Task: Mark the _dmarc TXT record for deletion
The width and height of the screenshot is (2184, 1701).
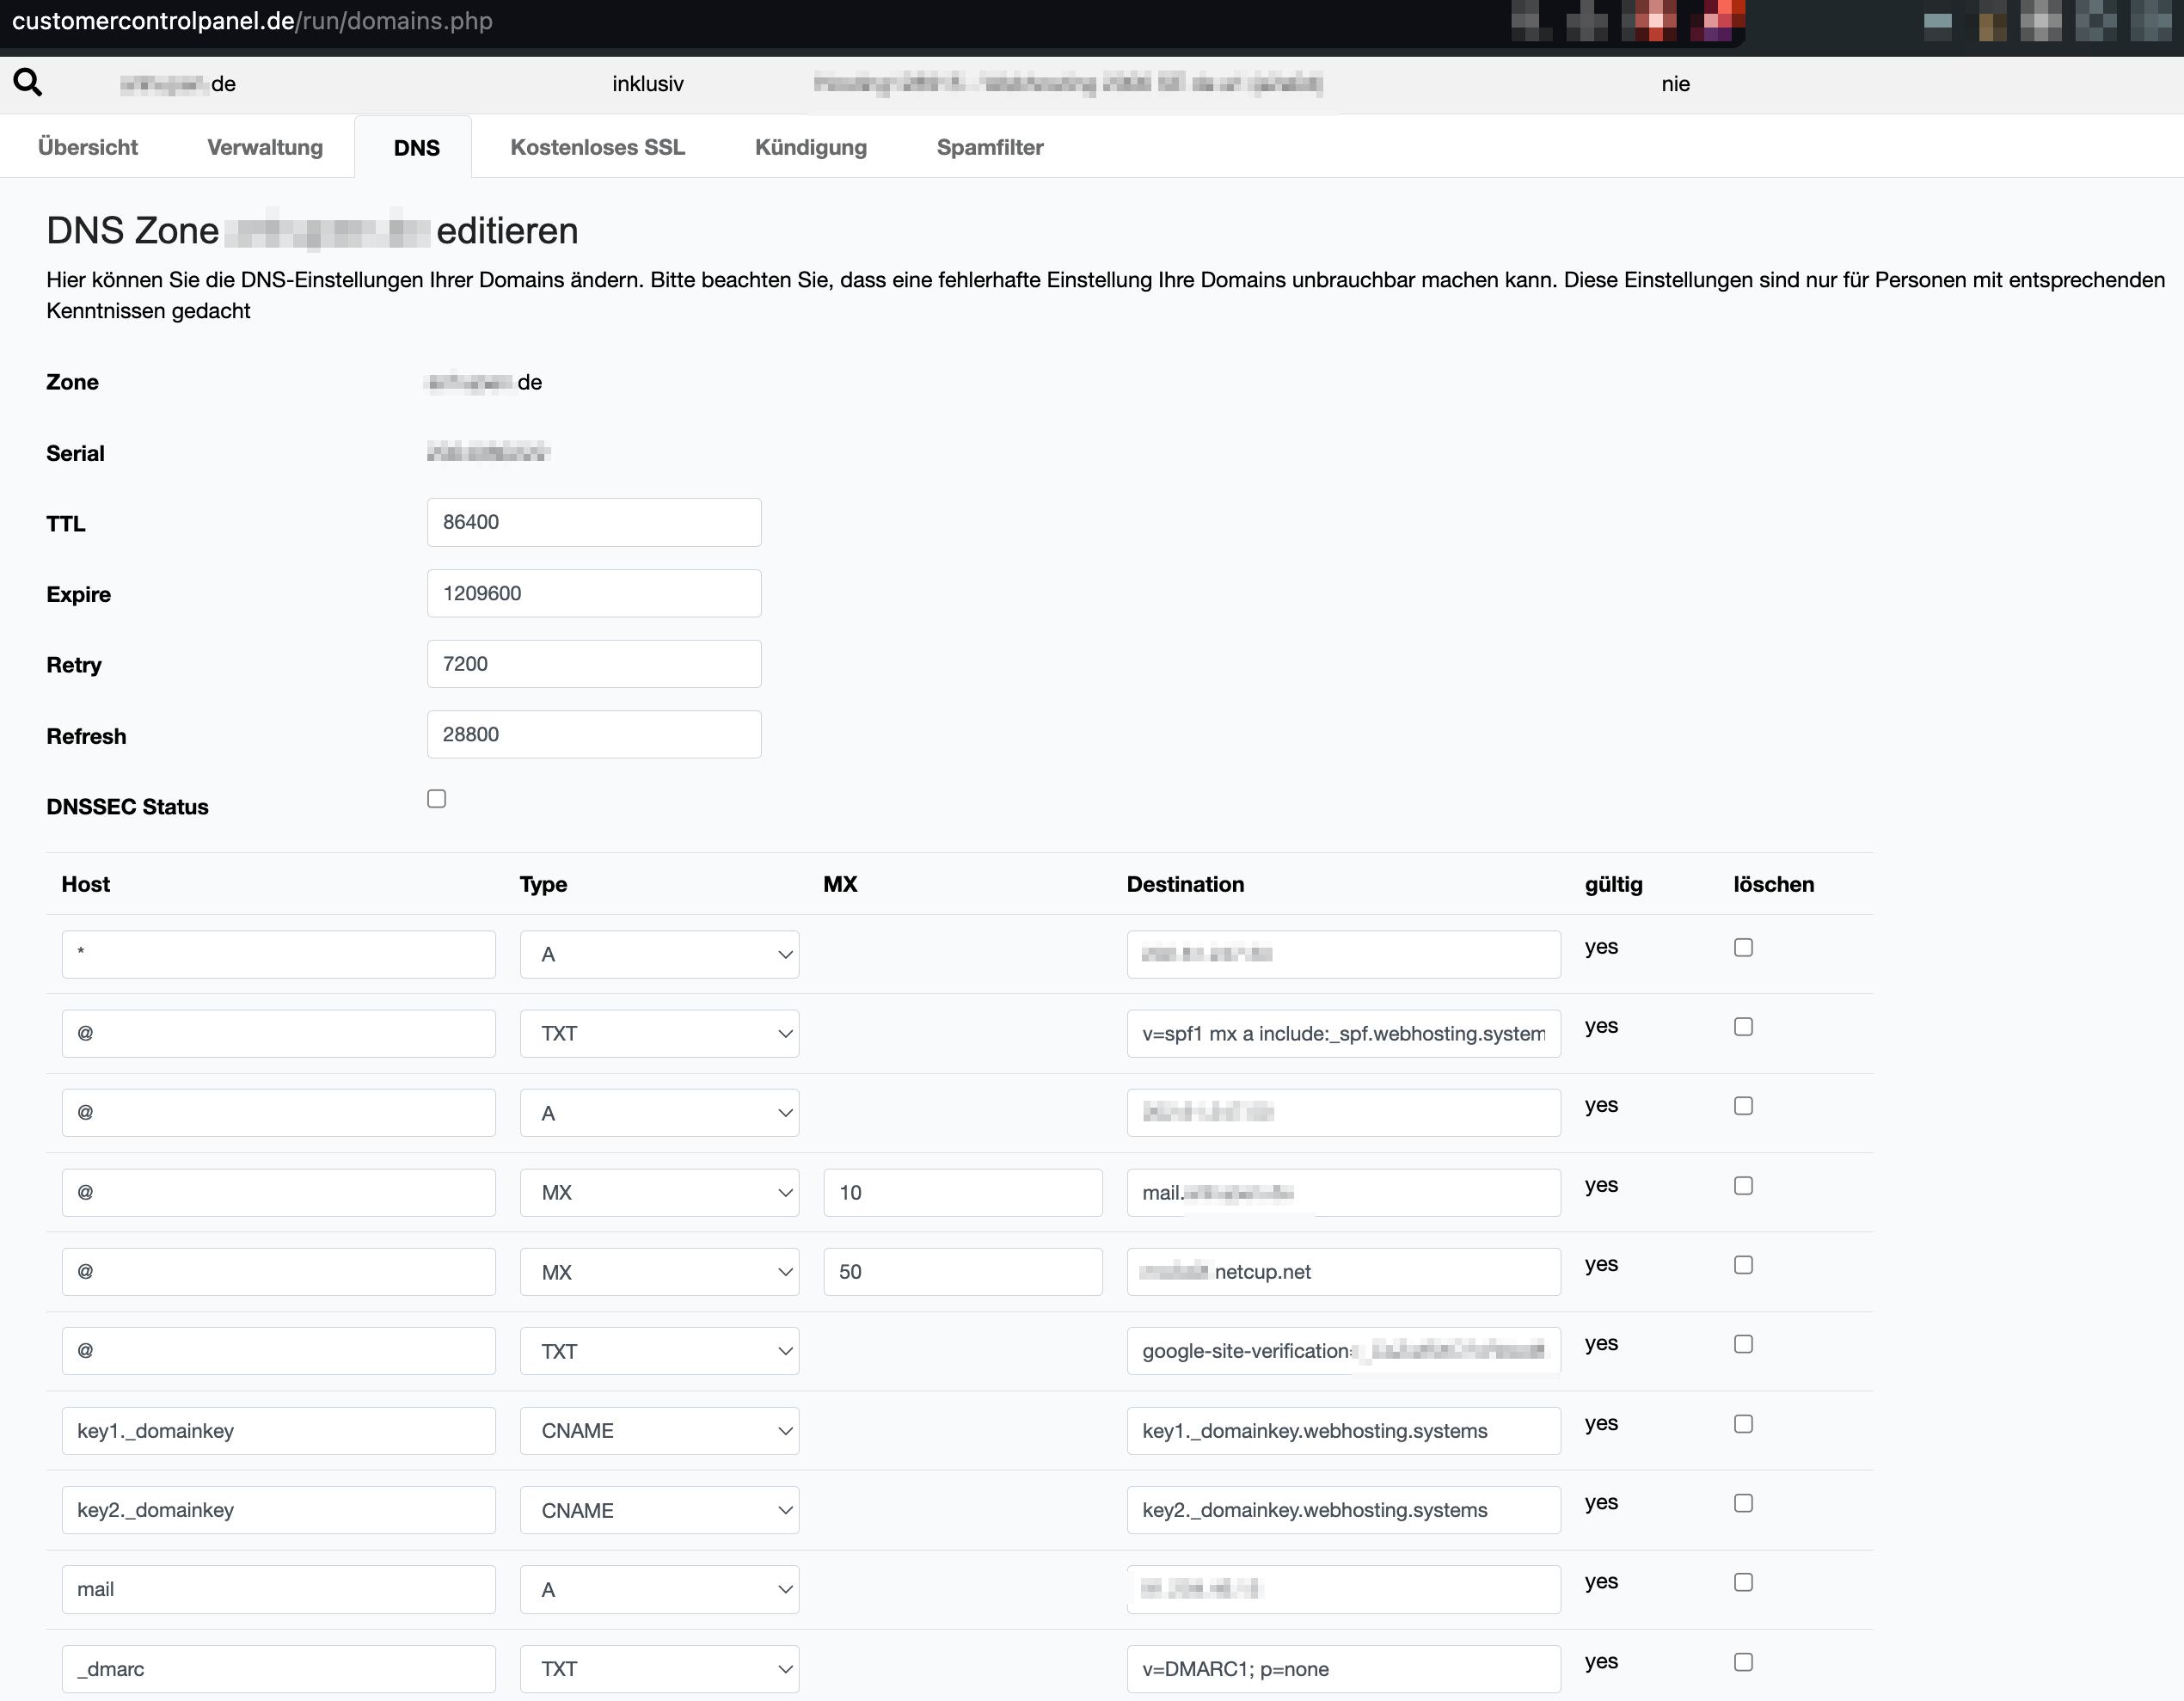Action: [1743, 1662]
